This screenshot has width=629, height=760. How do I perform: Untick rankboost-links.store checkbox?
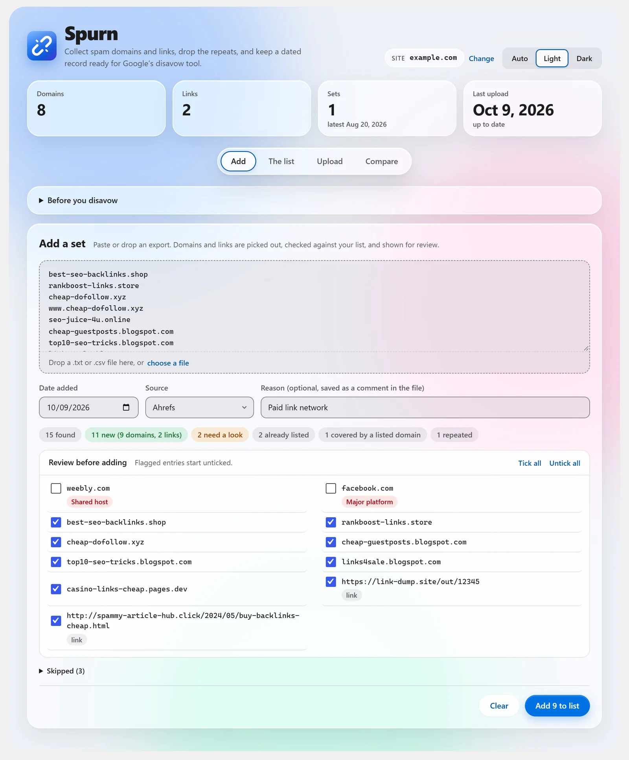[331, 522]
